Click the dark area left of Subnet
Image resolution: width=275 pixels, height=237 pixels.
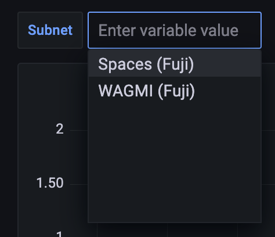click(9, 30)
